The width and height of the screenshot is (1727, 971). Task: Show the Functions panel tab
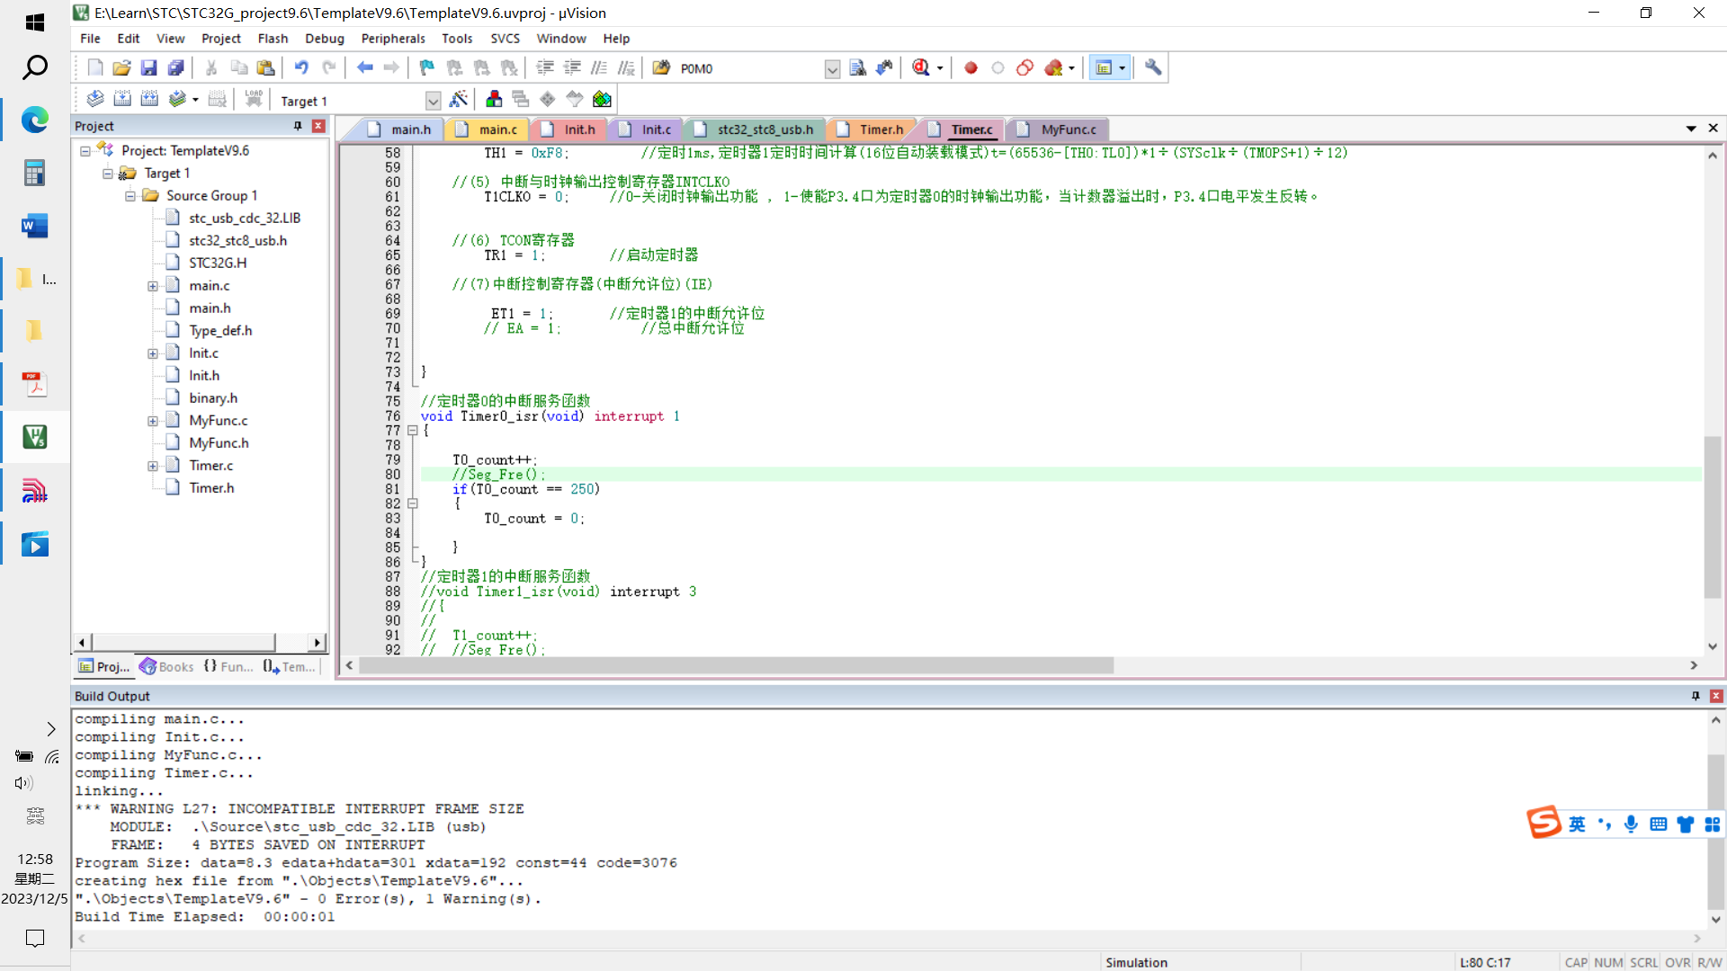pos(228,666)
